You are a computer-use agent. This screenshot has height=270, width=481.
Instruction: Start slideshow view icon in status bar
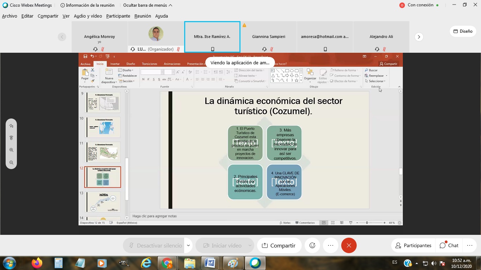(350, 223)
